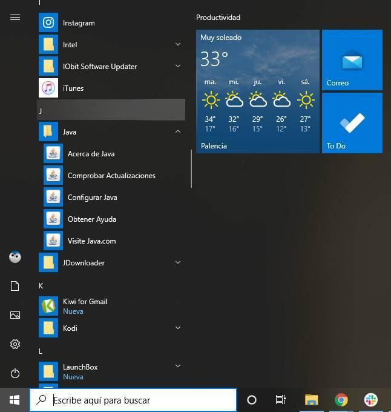
Task: Click the Productividad group title
Action: pyautogui.click(x=218, y=18)
